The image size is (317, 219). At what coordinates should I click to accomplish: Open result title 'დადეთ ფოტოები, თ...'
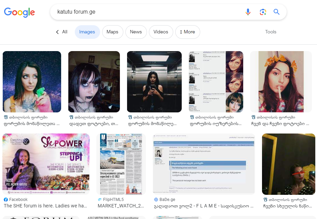point(94,124)
